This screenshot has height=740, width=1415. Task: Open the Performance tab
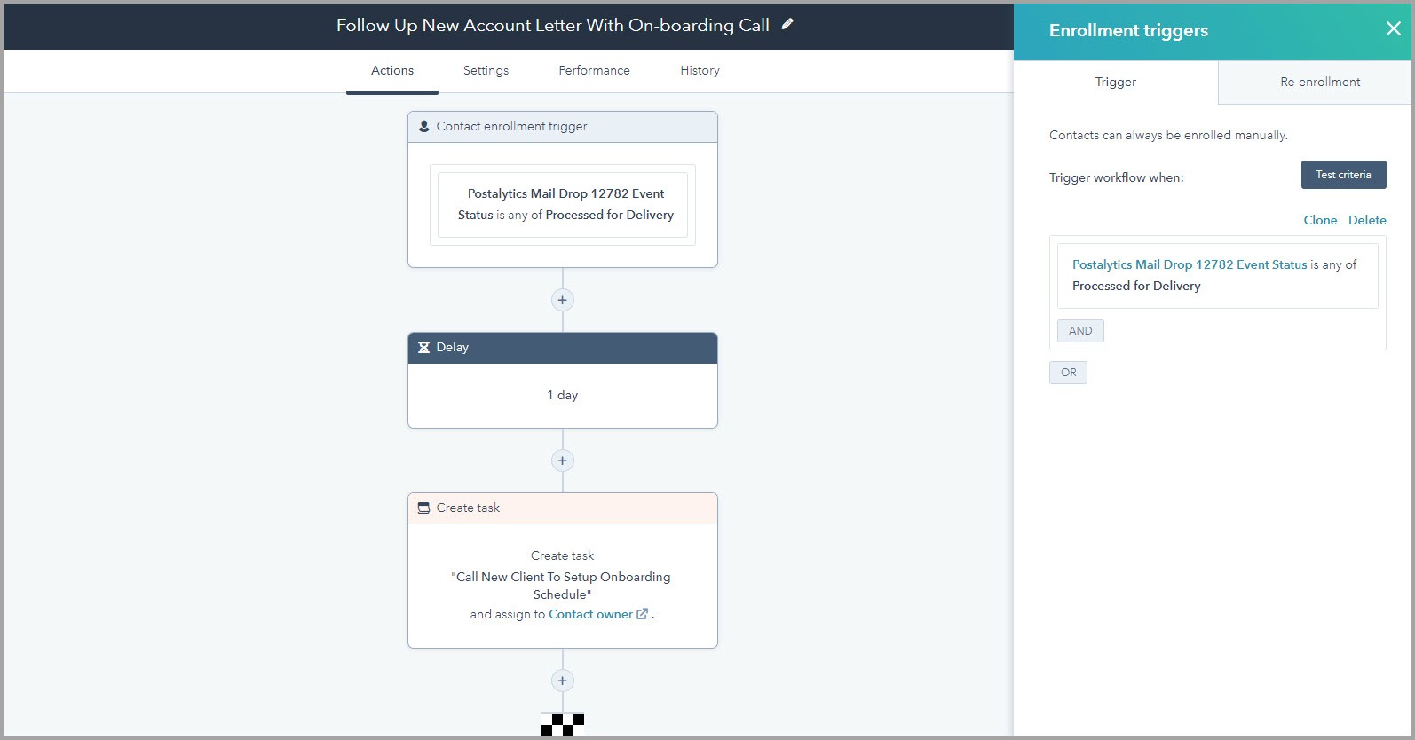(x=594, y=70)
